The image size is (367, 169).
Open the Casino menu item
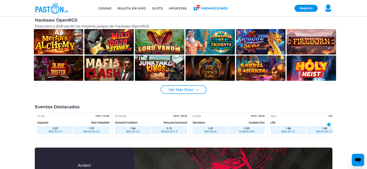coord(105,8)
